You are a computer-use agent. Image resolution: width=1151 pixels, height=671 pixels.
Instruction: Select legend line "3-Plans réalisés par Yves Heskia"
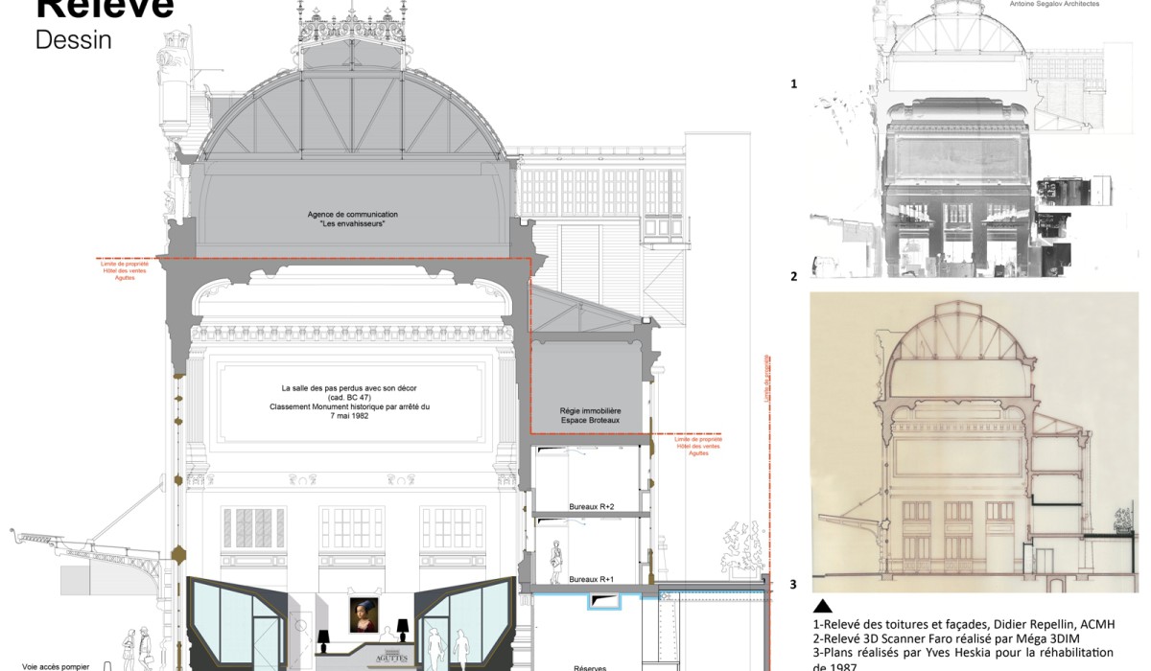(x=962, y=653)
